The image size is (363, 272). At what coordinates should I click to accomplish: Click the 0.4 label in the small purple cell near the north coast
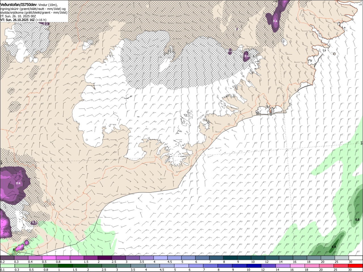click(x=247, y=56)
